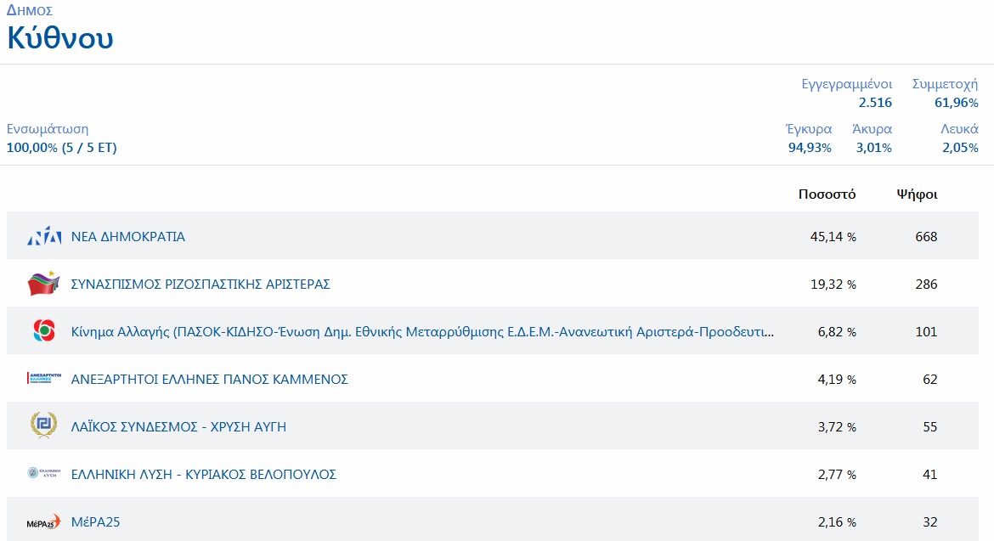Click the Ποσοστό column header
Image resolution: width=994 pixels, height=541 pixels.
point(827,194)
